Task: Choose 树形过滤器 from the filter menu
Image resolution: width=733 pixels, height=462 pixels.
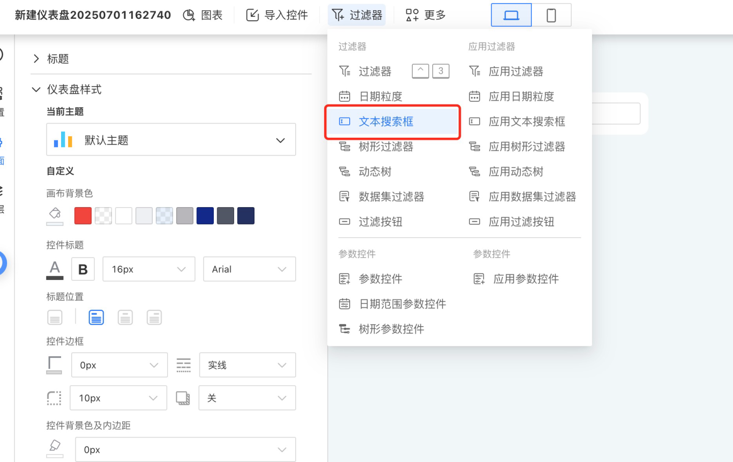Action: pos(386,147)
